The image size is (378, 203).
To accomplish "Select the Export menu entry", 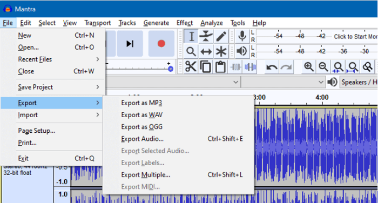I will coord(52,103).
